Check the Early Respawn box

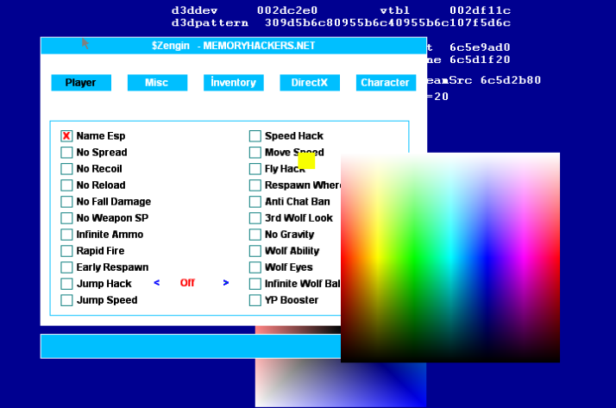point(66,267)
